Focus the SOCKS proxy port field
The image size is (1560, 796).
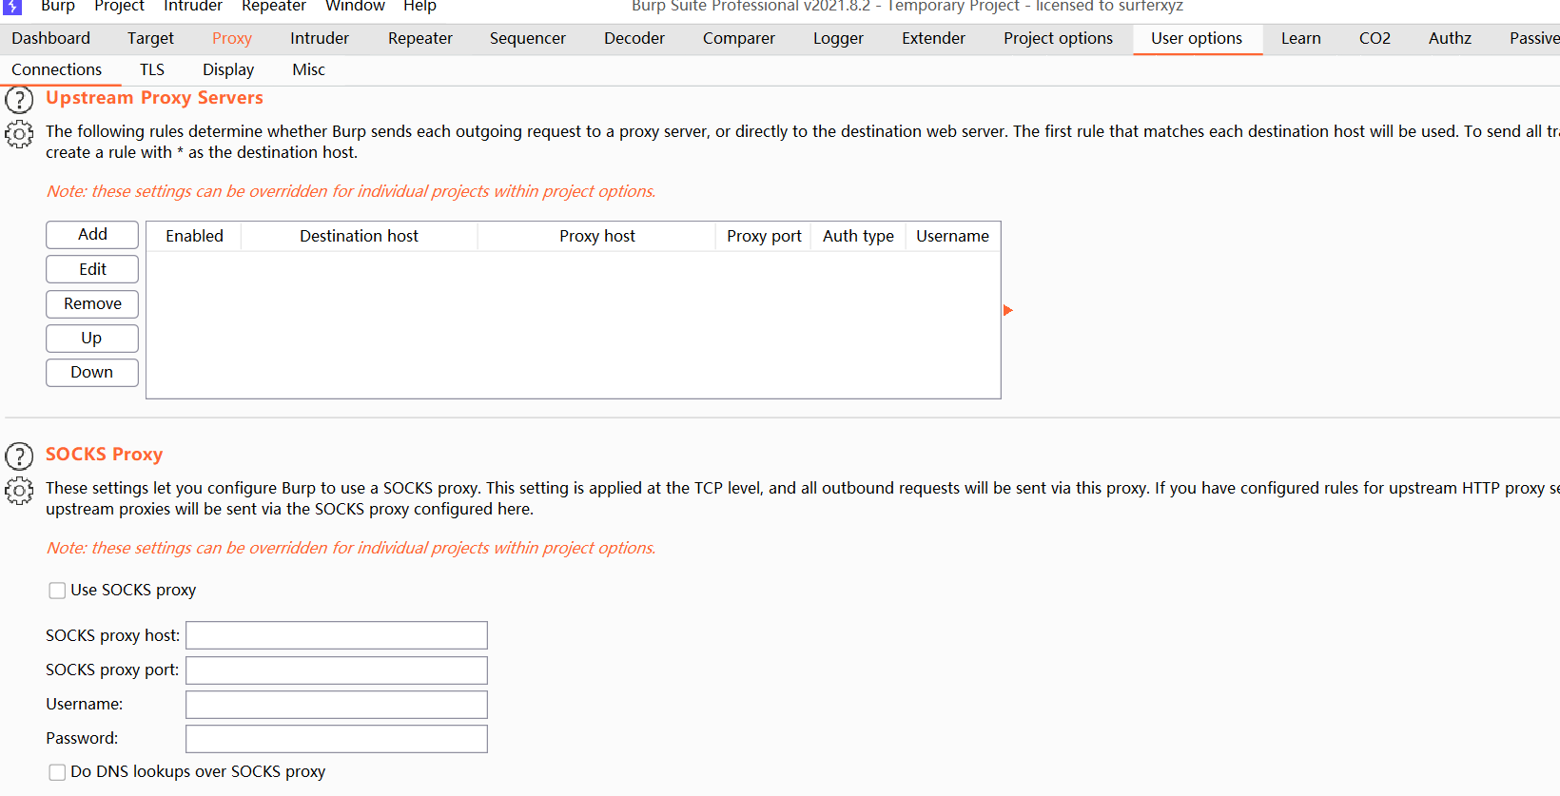click(337, 670)
